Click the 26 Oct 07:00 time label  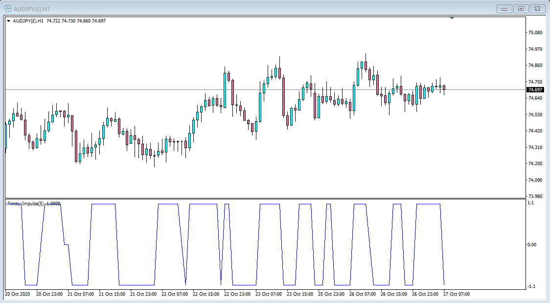tap(363, 294)
